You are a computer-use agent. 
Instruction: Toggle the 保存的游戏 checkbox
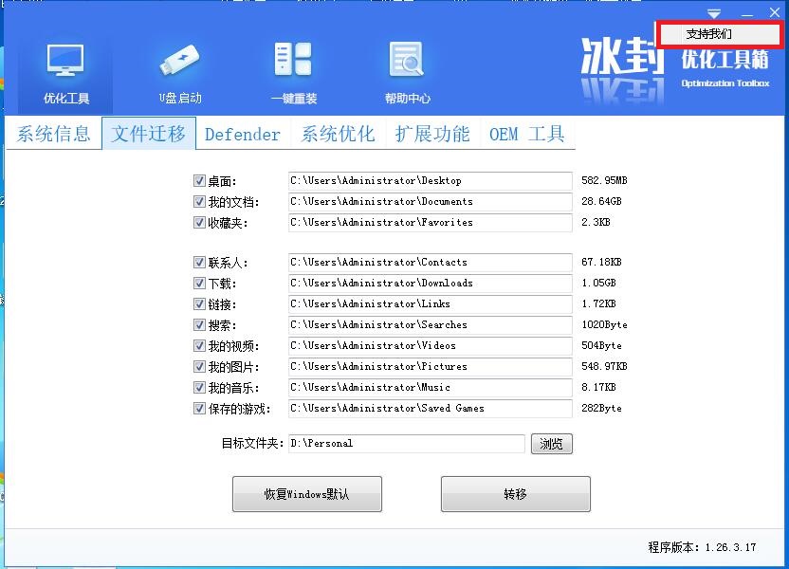pyautogui.click(x=199, y=409)
